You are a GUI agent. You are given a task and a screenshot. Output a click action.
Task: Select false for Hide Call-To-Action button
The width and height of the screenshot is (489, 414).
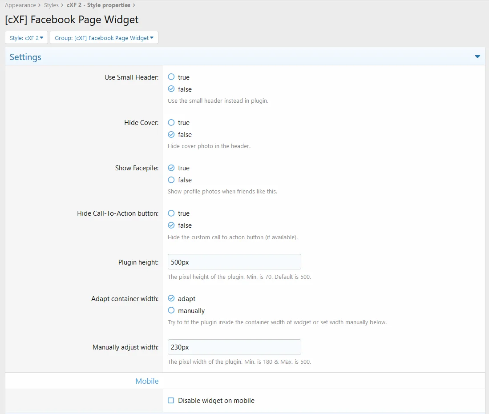click(171, 225)
